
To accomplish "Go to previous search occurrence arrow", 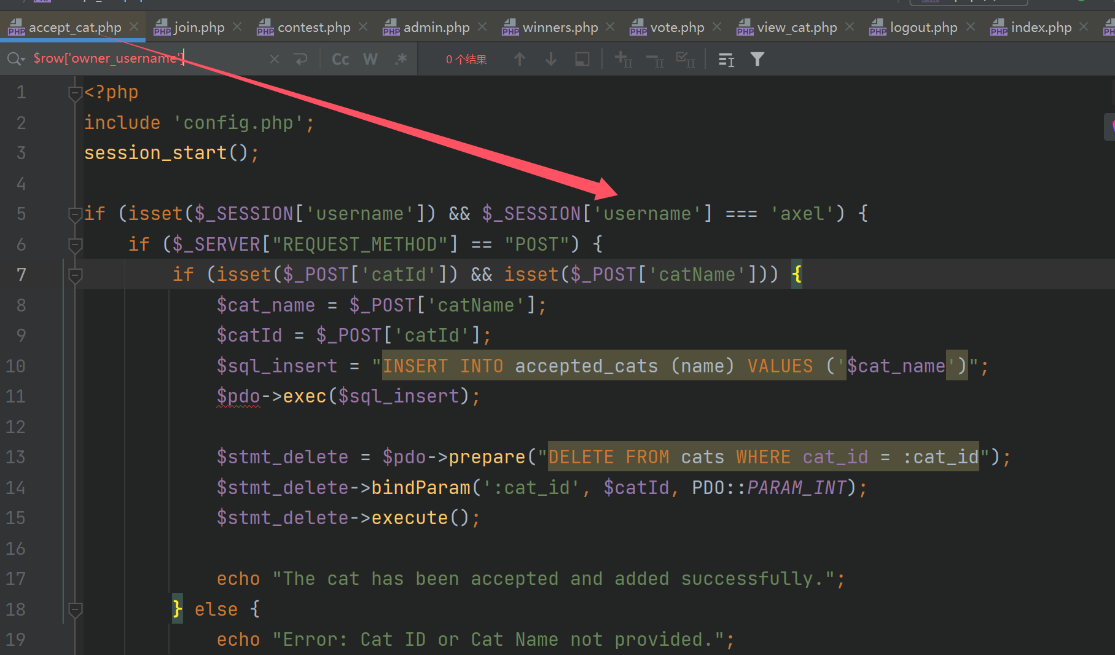I will coord(520,59).
